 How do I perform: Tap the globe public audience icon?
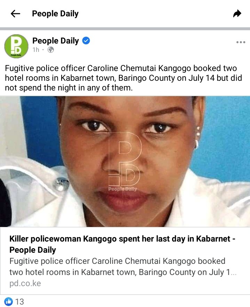point(51,50)
